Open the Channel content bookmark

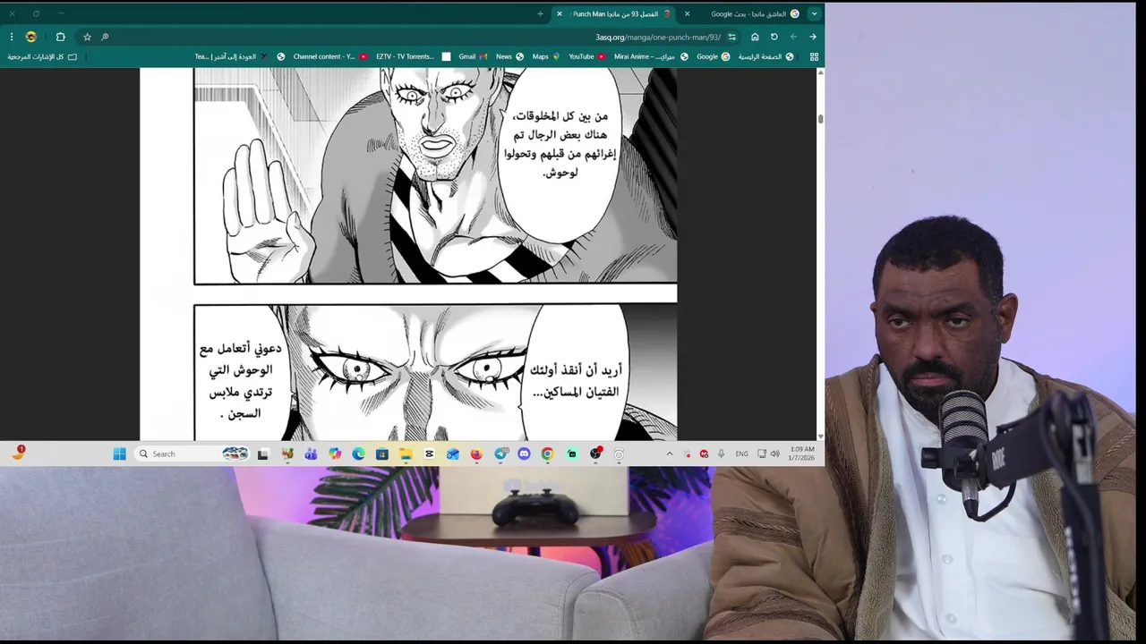330,56
